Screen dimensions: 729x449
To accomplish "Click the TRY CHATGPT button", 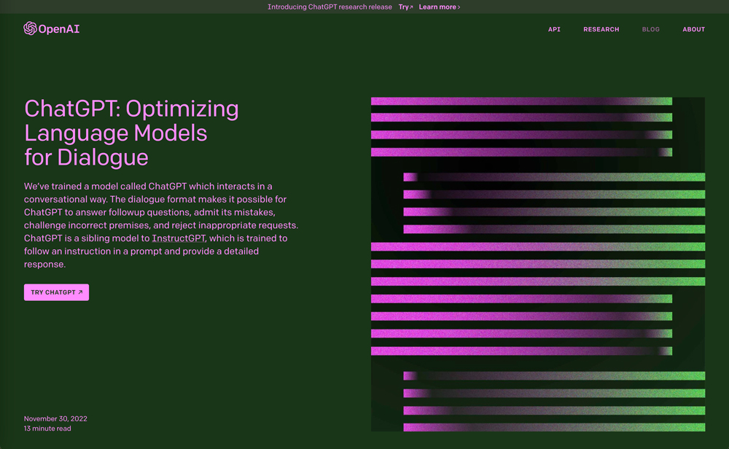I will 56,292.
